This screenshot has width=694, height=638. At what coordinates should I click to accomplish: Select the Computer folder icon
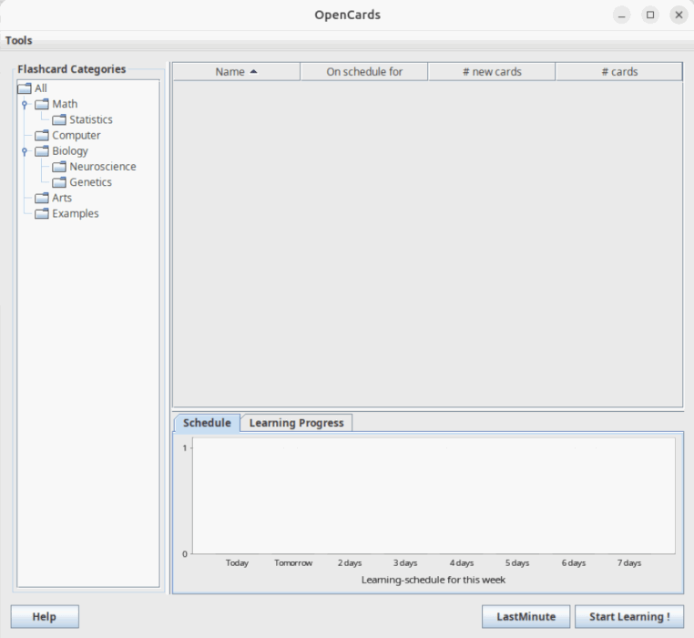coord(42,135)
